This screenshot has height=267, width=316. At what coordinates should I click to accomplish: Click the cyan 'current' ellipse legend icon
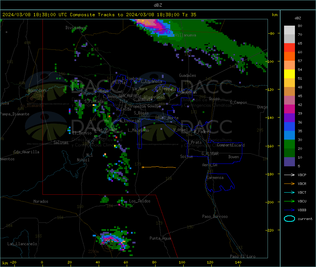pos(289,219)
